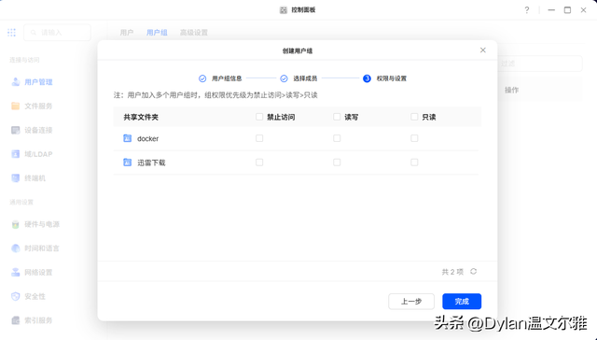Go back to 用户组信息 step
This screenshot has width=597, height=340.
click(x=220, y=78)
